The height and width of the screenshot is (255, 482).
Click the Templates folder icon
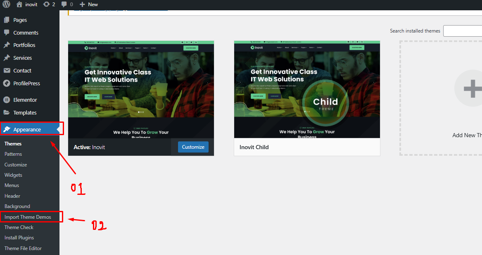[7, 112]
